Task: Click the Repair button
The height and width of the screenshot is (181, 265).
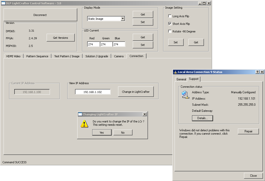Action: point(248,131)
